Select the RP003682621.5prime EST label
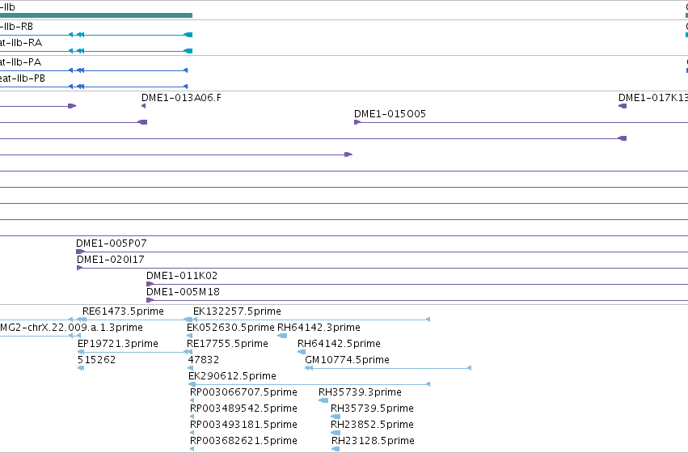688x453 pixels. click(243, 442)
